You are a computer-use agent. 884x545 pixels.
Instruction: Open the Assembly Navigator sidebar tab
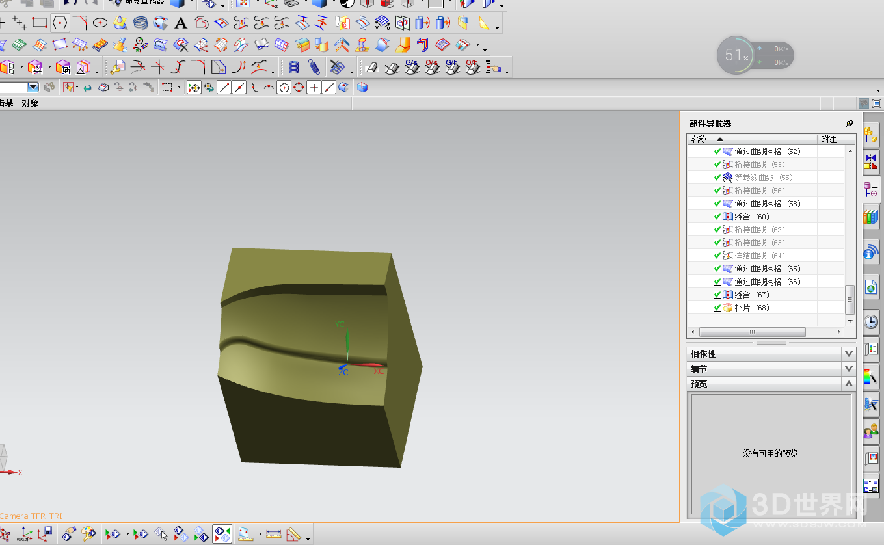[871, 135]
